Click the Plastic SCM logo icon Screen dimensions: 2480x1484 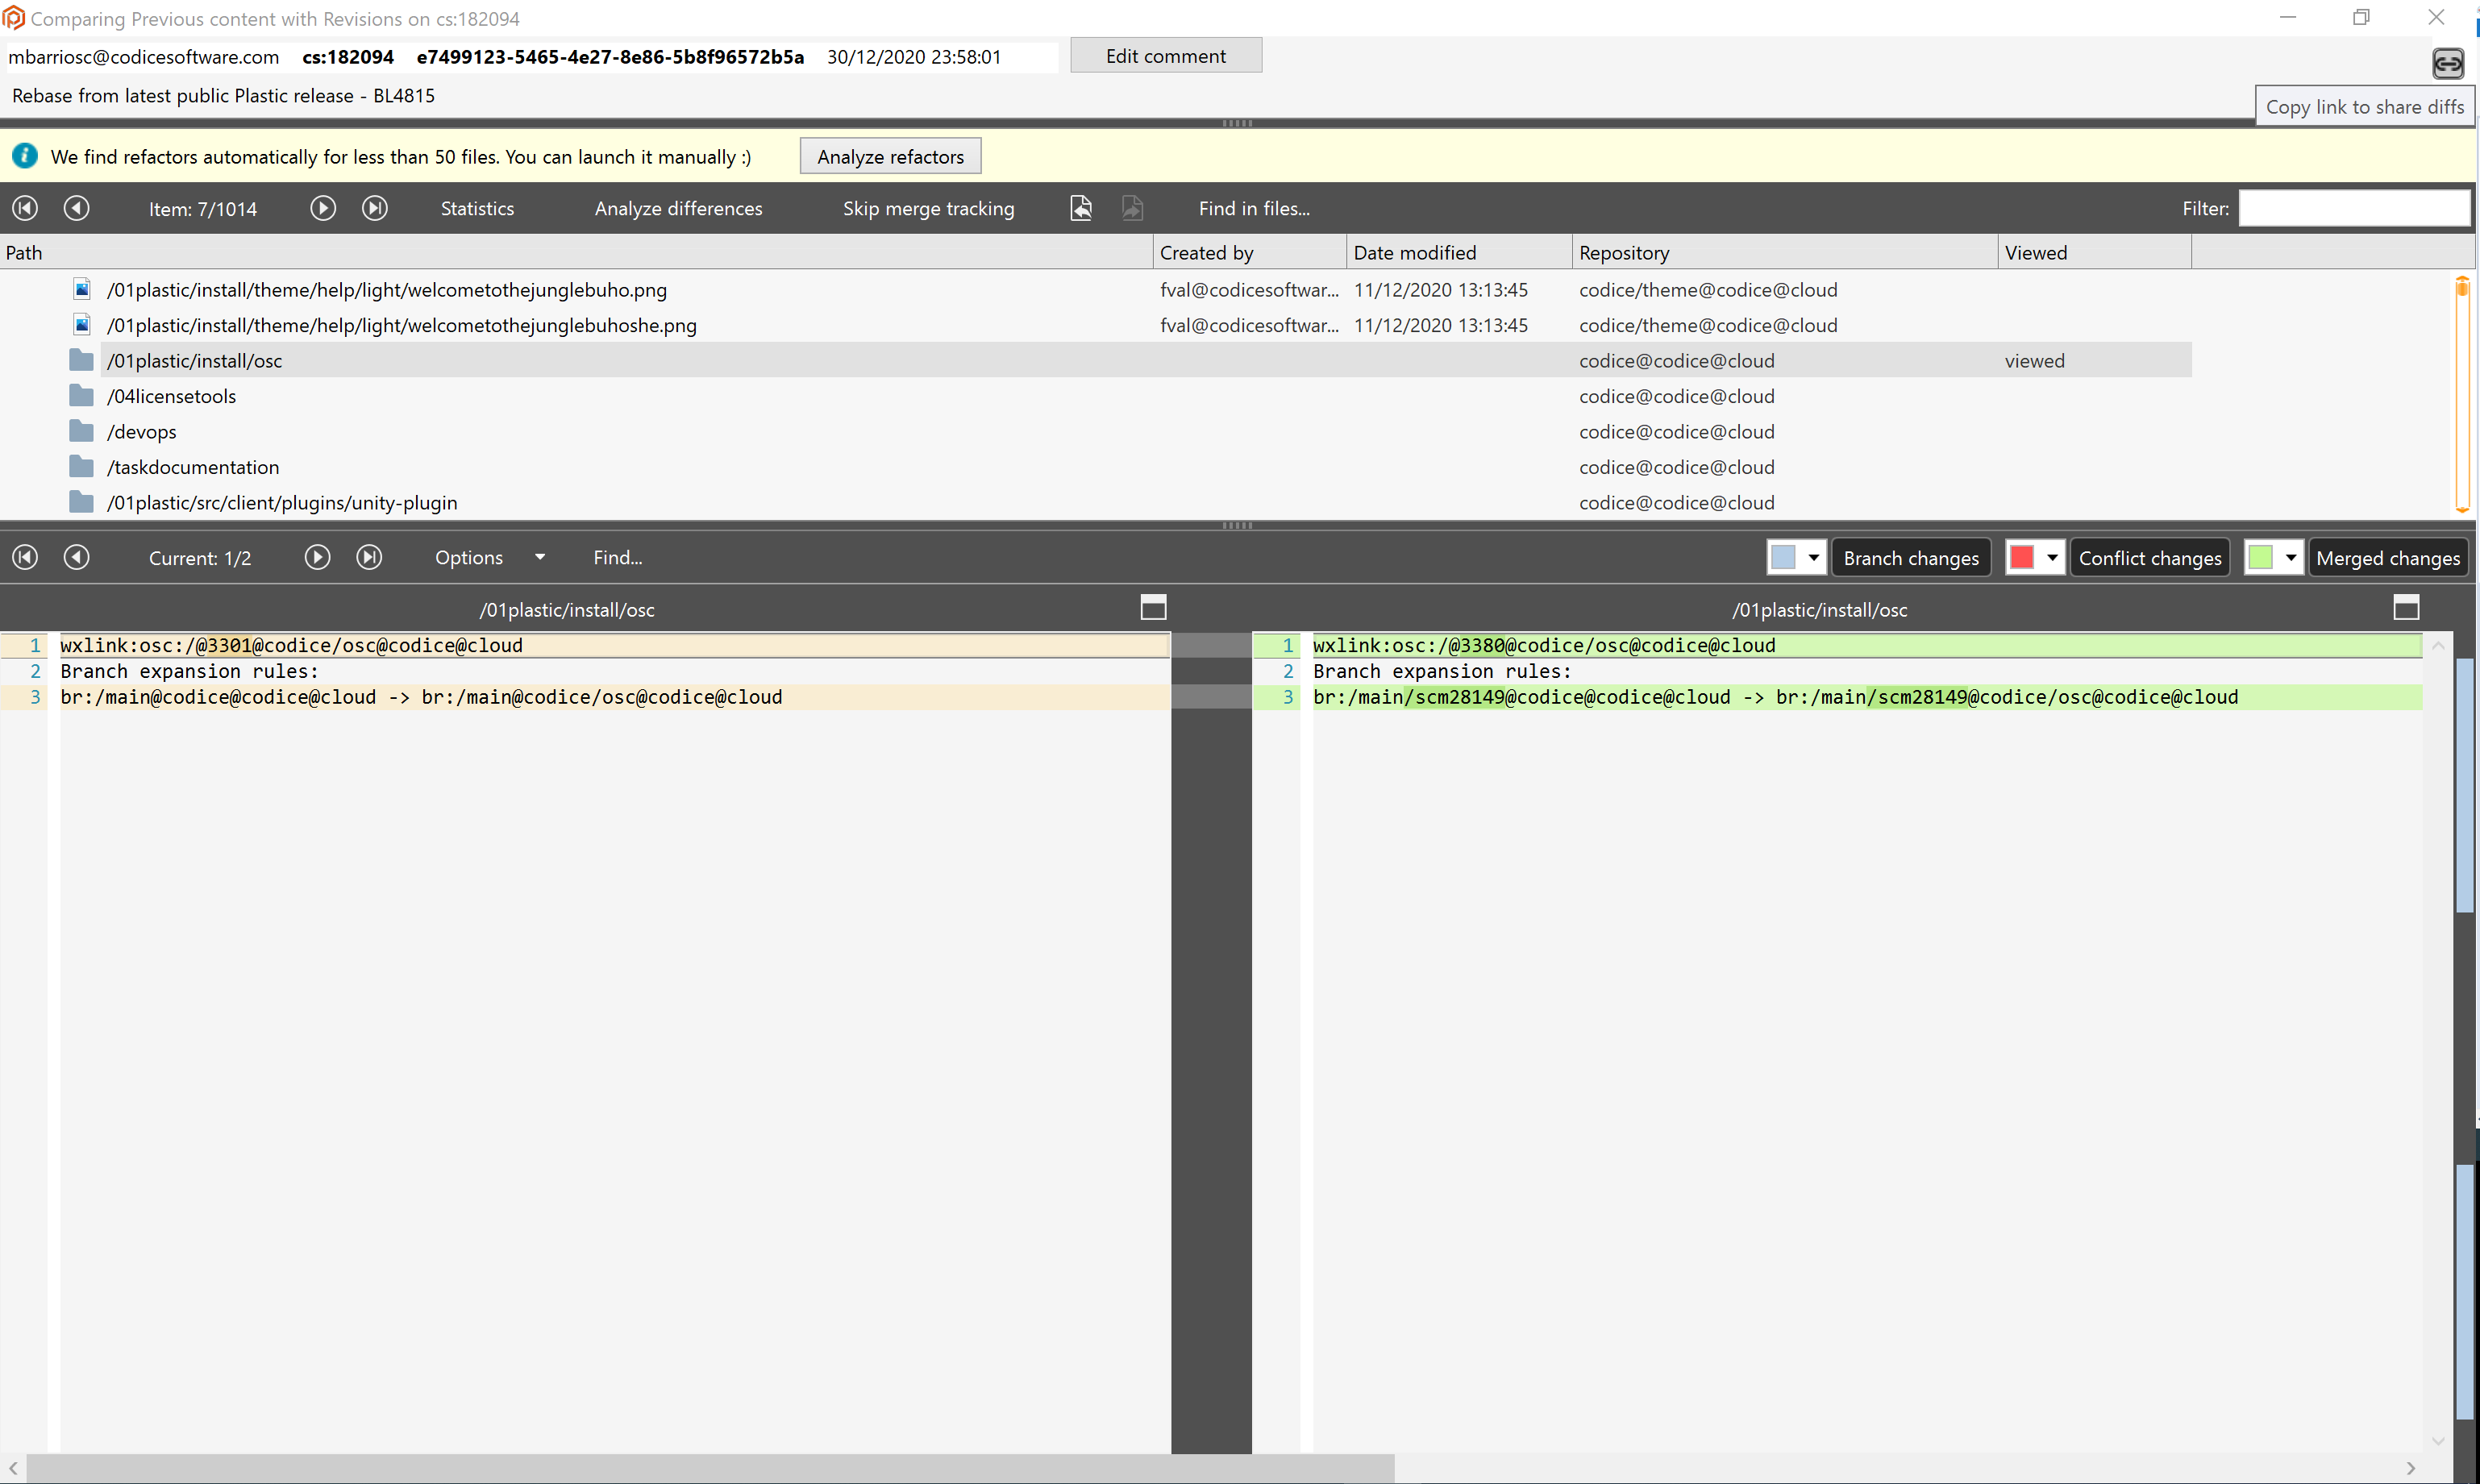(x=13, y=17)
